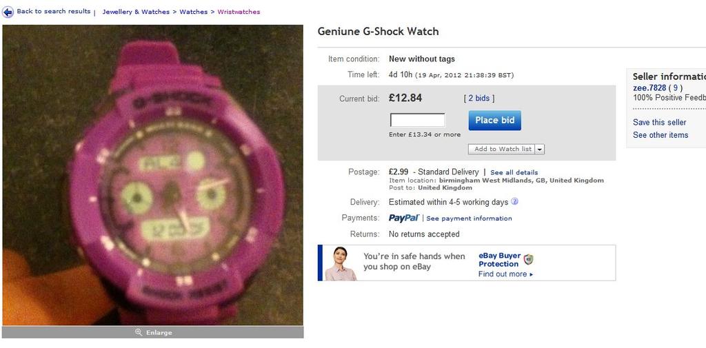Click the magnifier Enlarge icon
706x348 pixels.
click(139, 332)
